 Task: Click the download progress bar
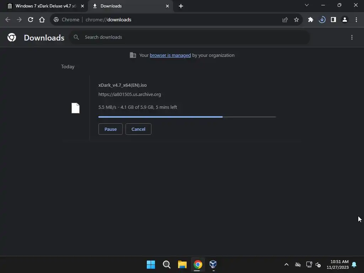187,117
